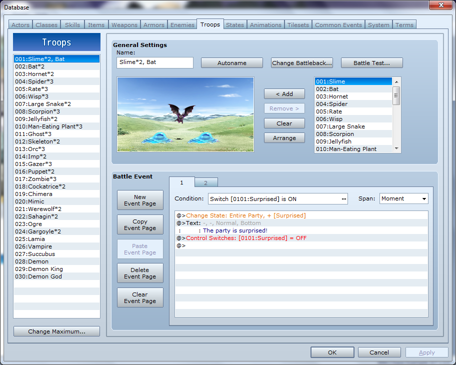Click Arrange button for enemy positions

click(x=284, y=138)
